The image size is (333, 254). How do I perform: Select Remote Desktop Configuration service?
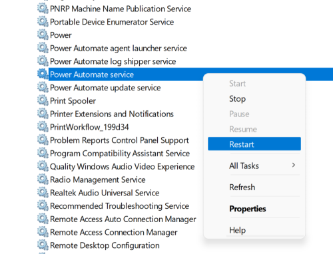point(105,245)
